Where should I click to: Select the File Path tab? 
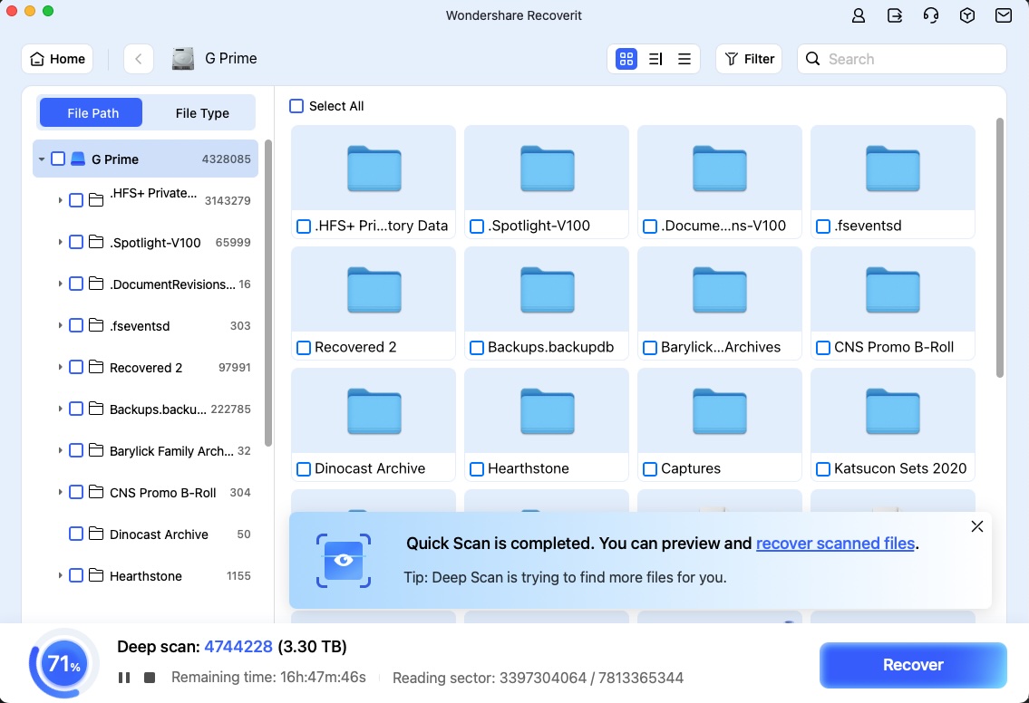coord(92,113)
